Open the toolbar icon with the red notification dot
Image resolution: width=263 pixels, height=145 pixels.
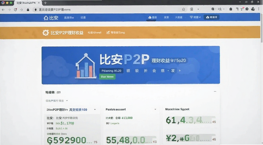click(242, 9)
